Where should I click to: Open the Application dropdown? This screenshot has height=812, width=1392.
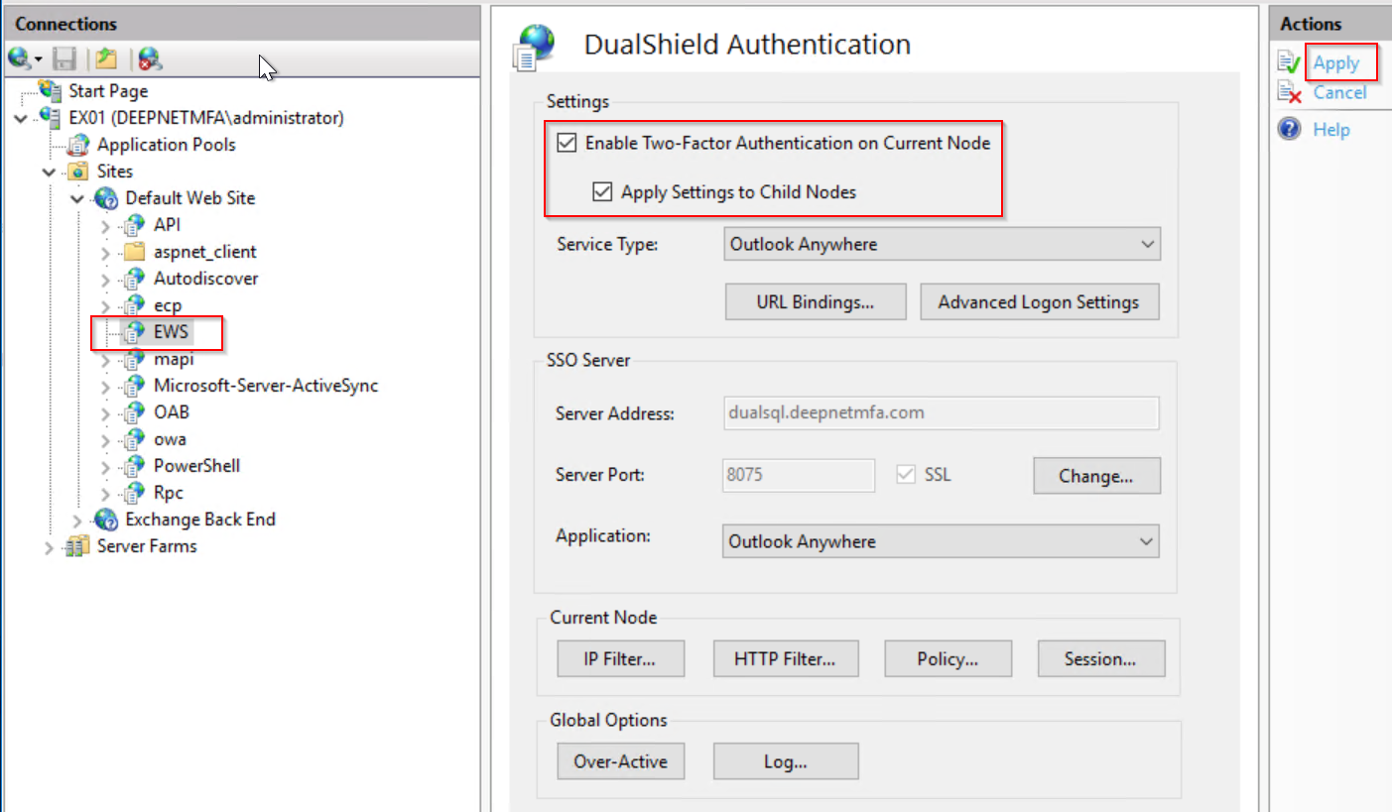942,541
